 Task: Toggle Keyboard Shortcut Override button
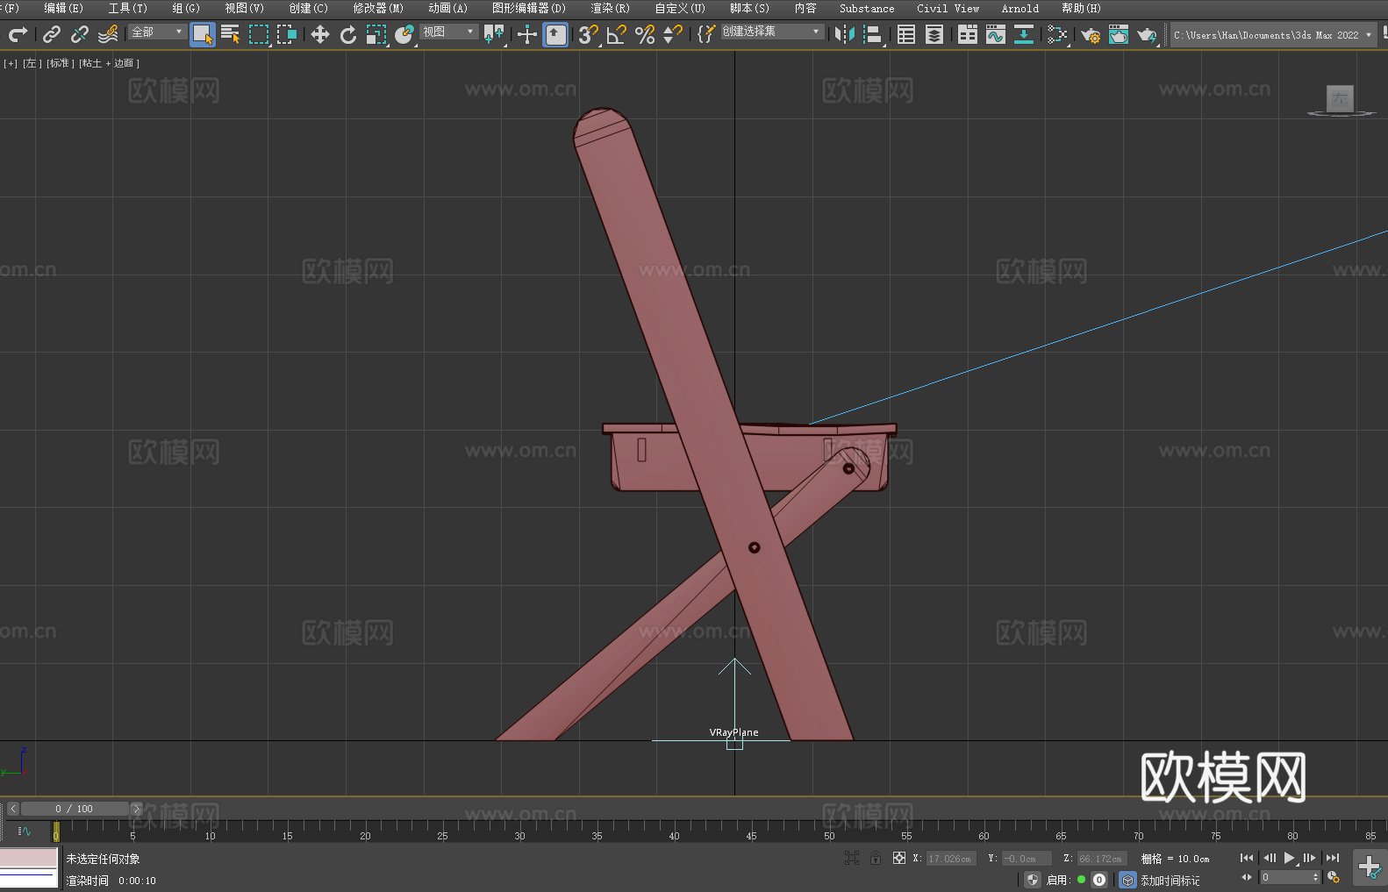tap(555, 34)
